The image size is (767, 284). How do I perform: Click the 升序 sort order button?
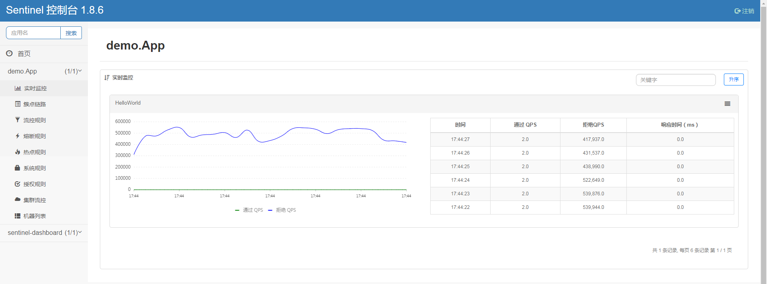click(733, 79)
